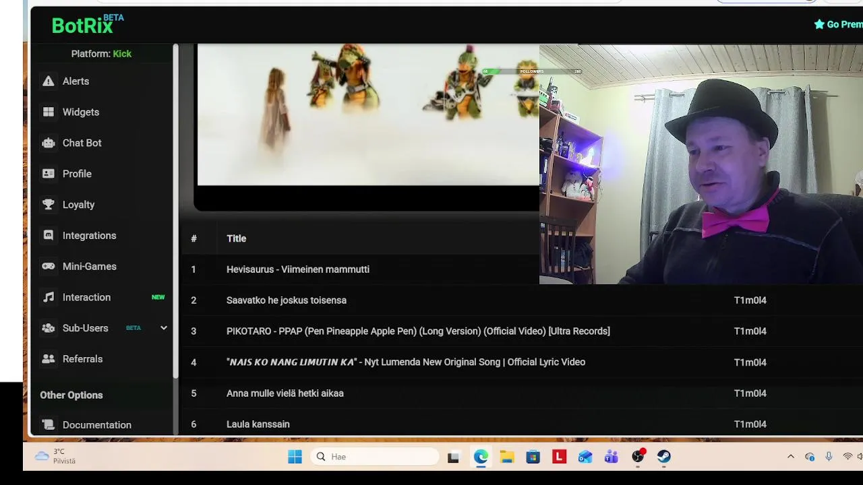Click the Profile card icon
The width and height of the screenshot is (863, 485).
(x=48, y=174)
